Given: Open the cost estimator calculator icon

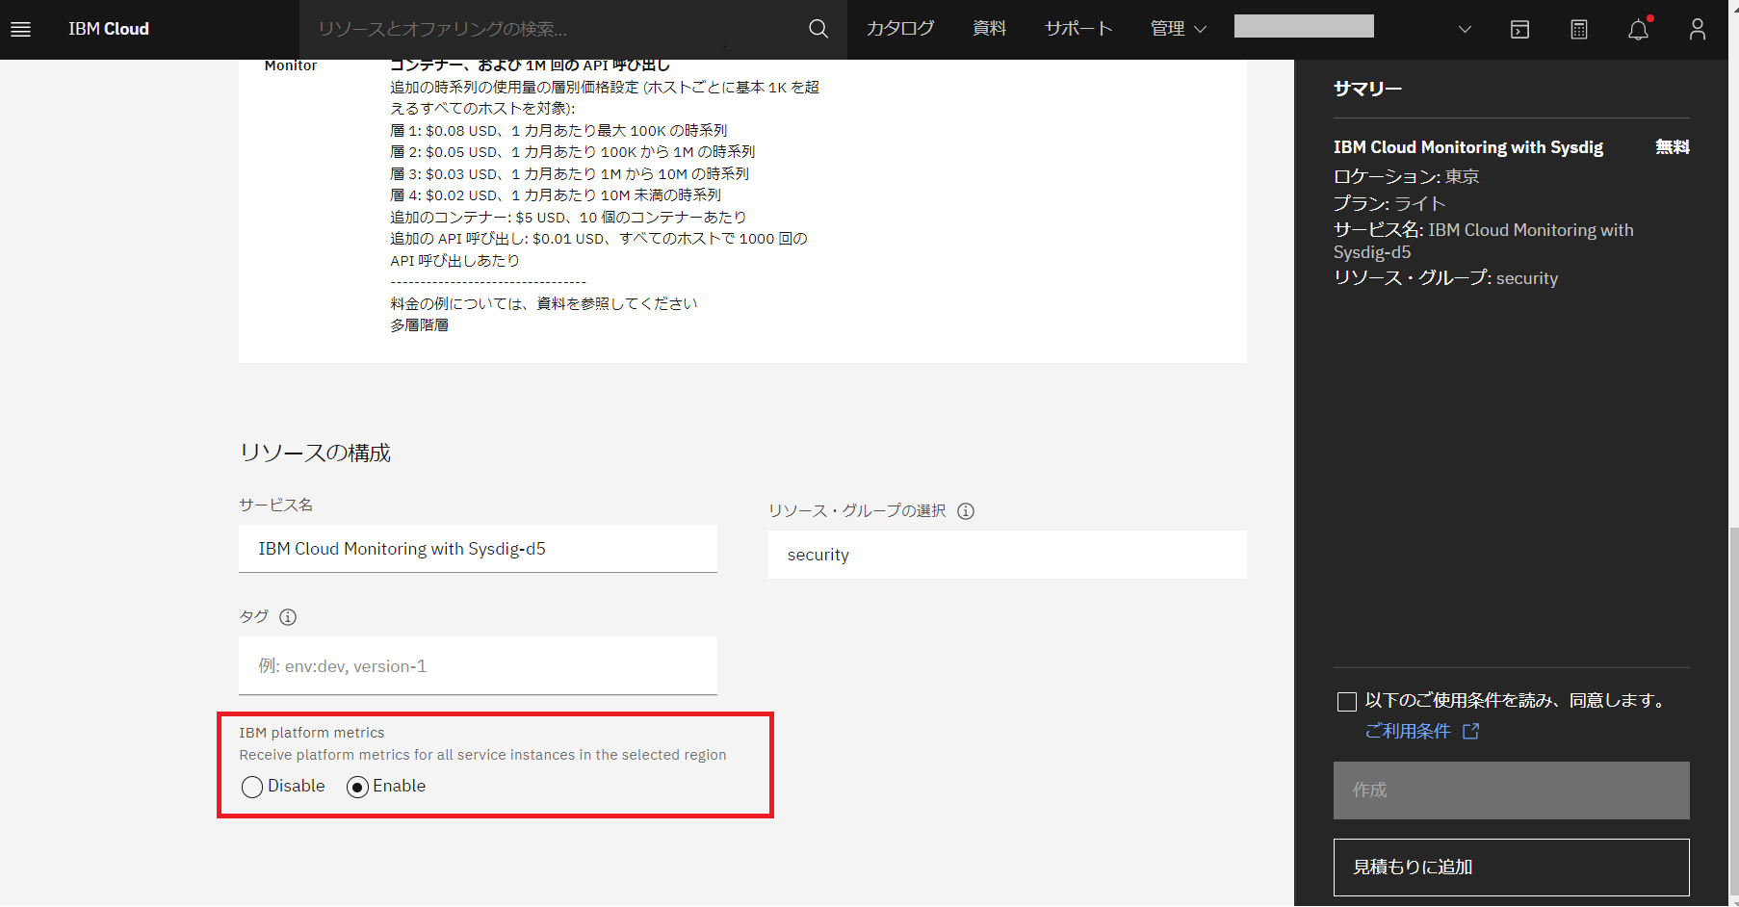Looking at the screenshot, I should (x=1579, y=29).
